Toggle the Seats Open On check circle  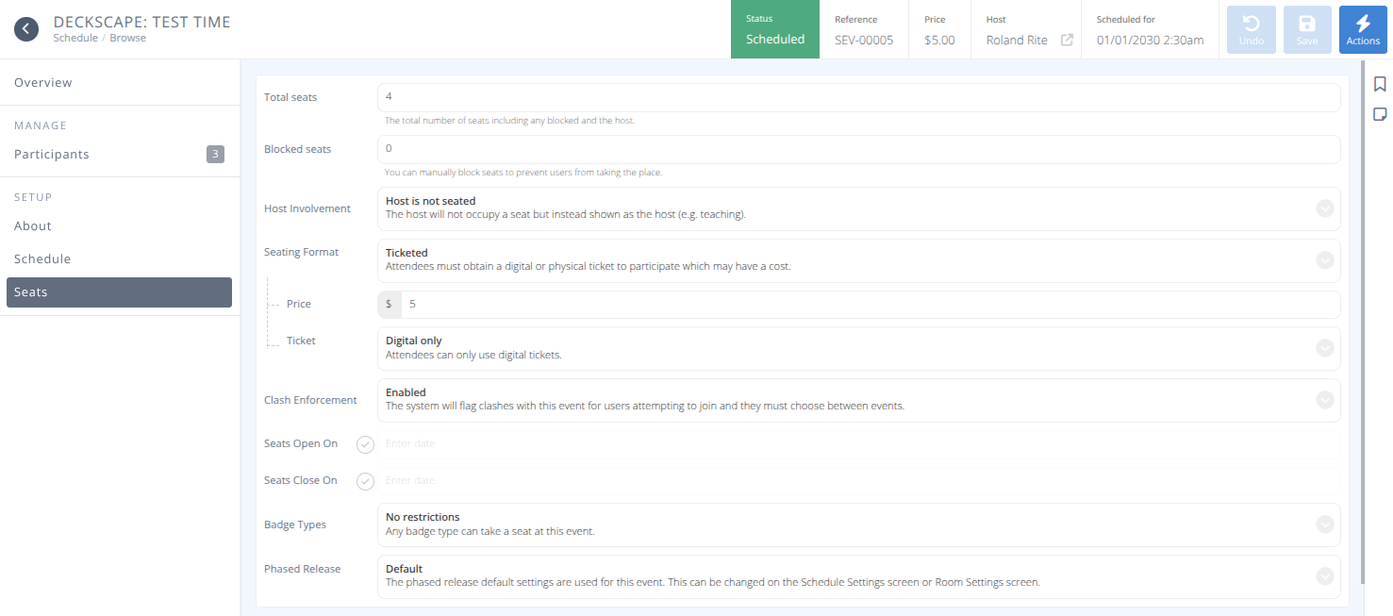coord(366,444)
